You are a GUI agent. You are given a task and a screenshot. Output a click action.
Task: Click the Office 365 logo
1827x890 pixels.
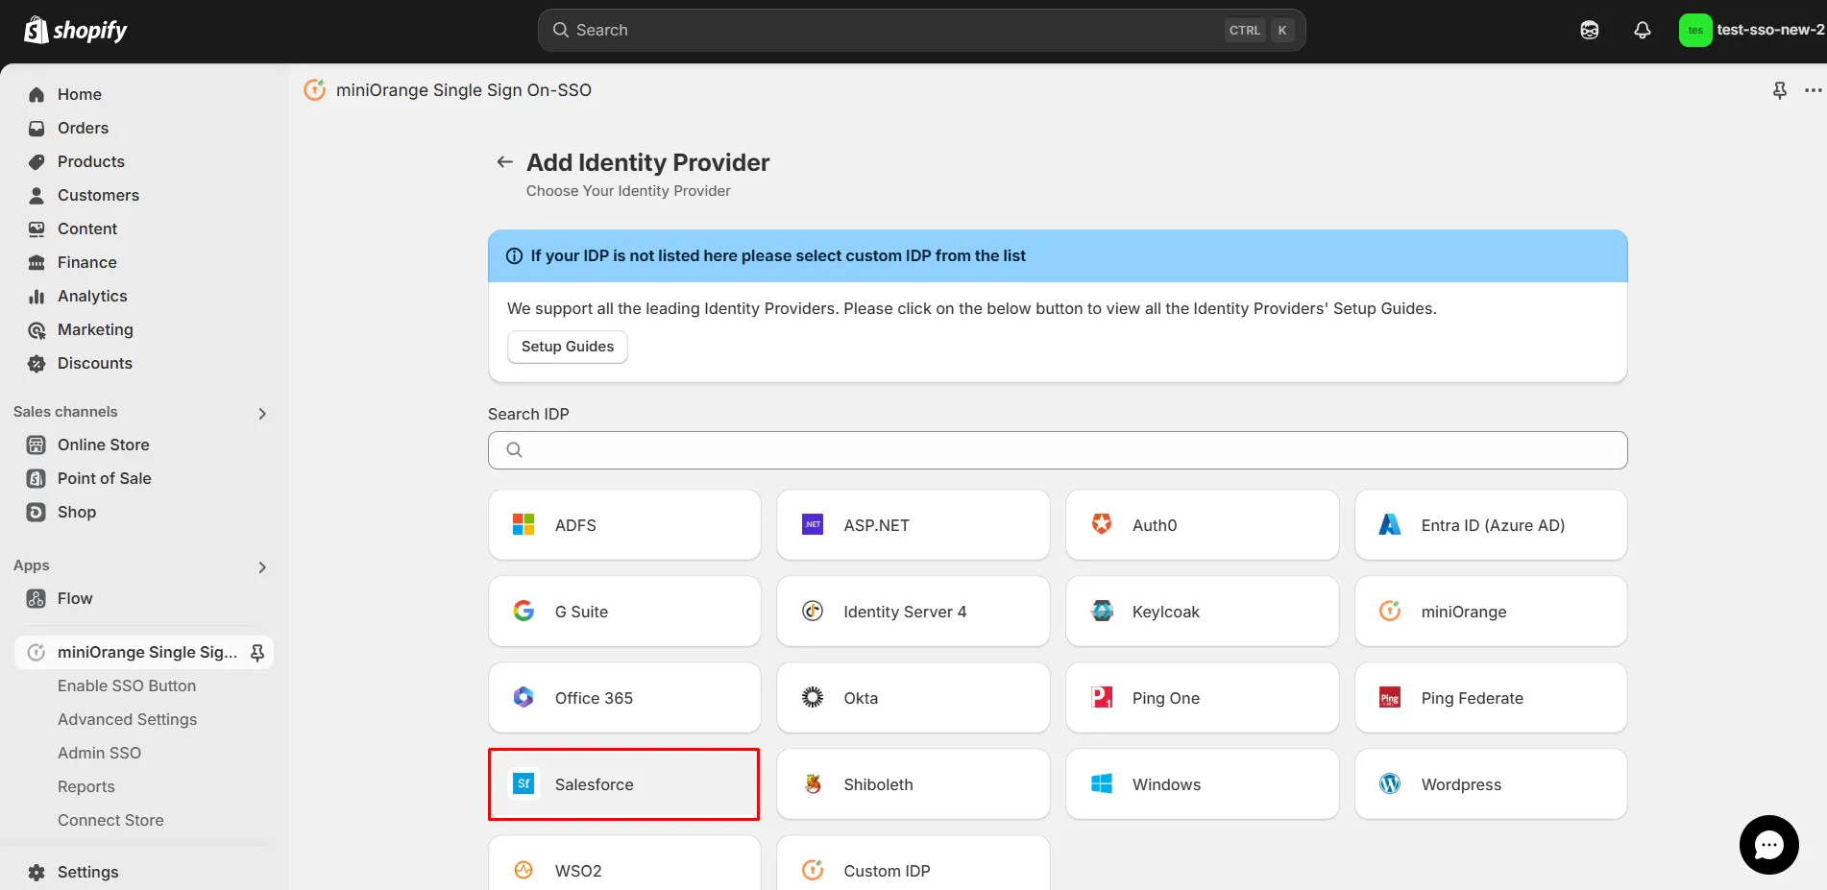coord(524,697)
